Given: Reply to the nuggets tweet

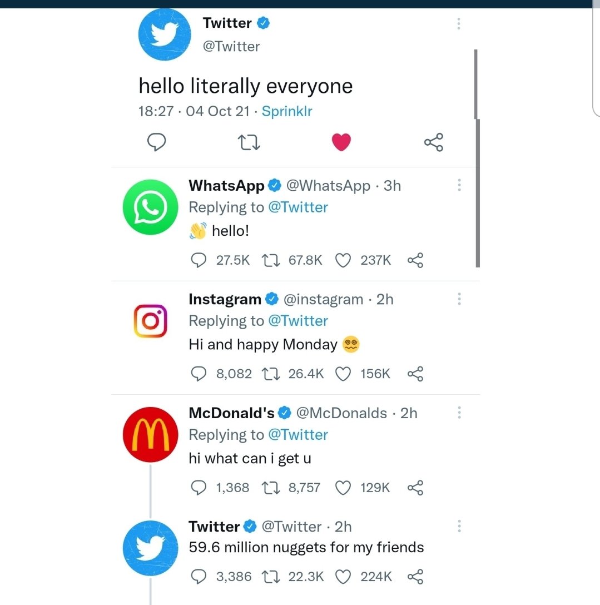Looking at the screenshot, I should (x=199, y=577).
